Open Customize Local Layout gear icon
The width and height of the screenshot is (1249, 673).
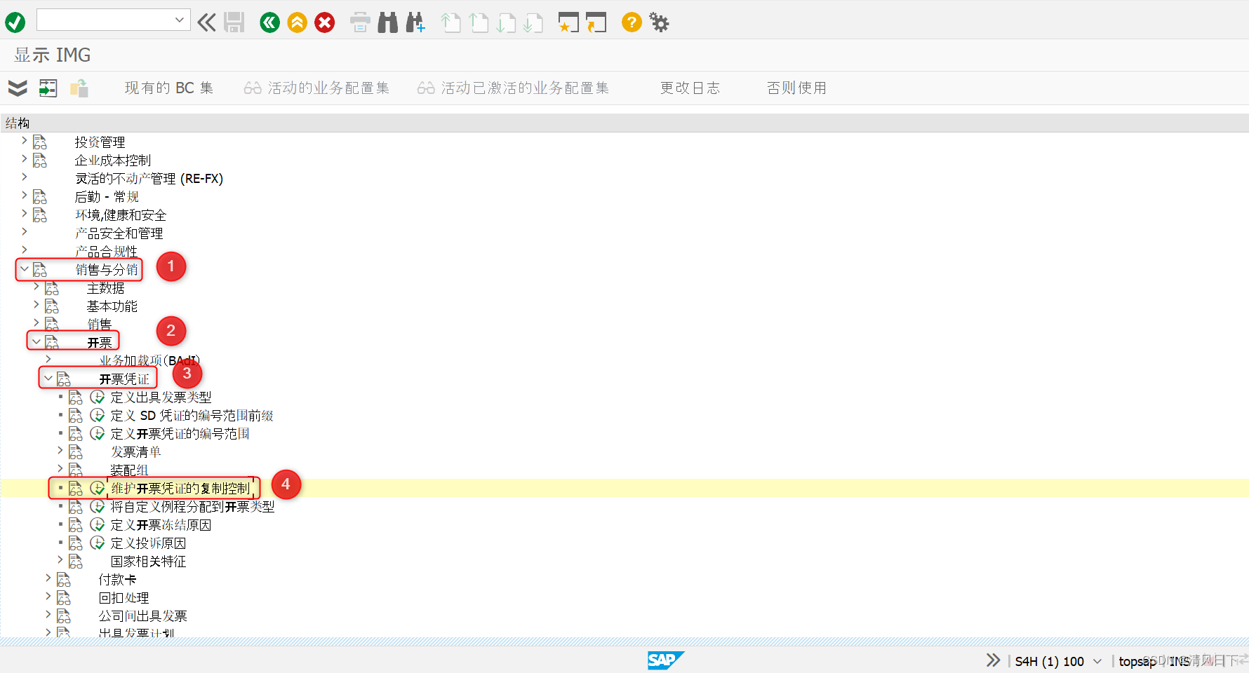pyautogui.click(x=659, y=22)
